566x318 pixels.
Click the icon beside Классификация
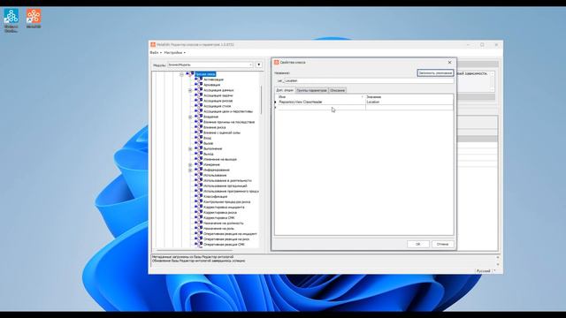click(x=199, y=196)
